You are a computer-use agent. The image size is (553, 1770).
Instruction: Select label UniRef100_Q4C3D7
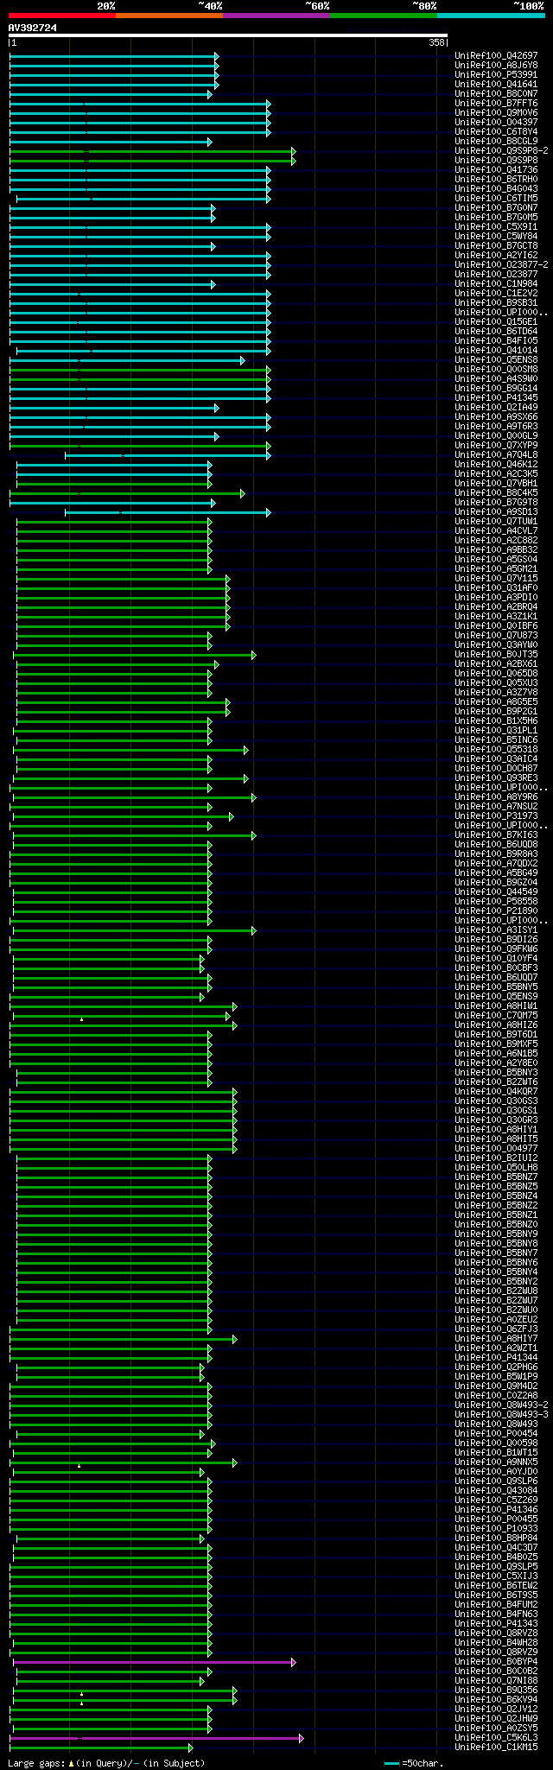pos(496,1548)
